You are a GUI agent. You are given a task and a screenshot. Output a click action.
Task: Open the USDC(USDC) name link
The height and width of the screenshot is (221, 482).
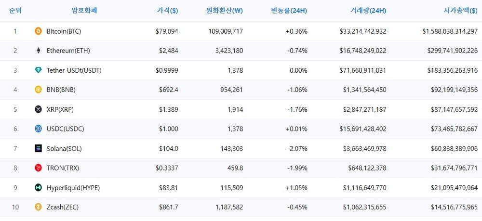tap(66, 129)
